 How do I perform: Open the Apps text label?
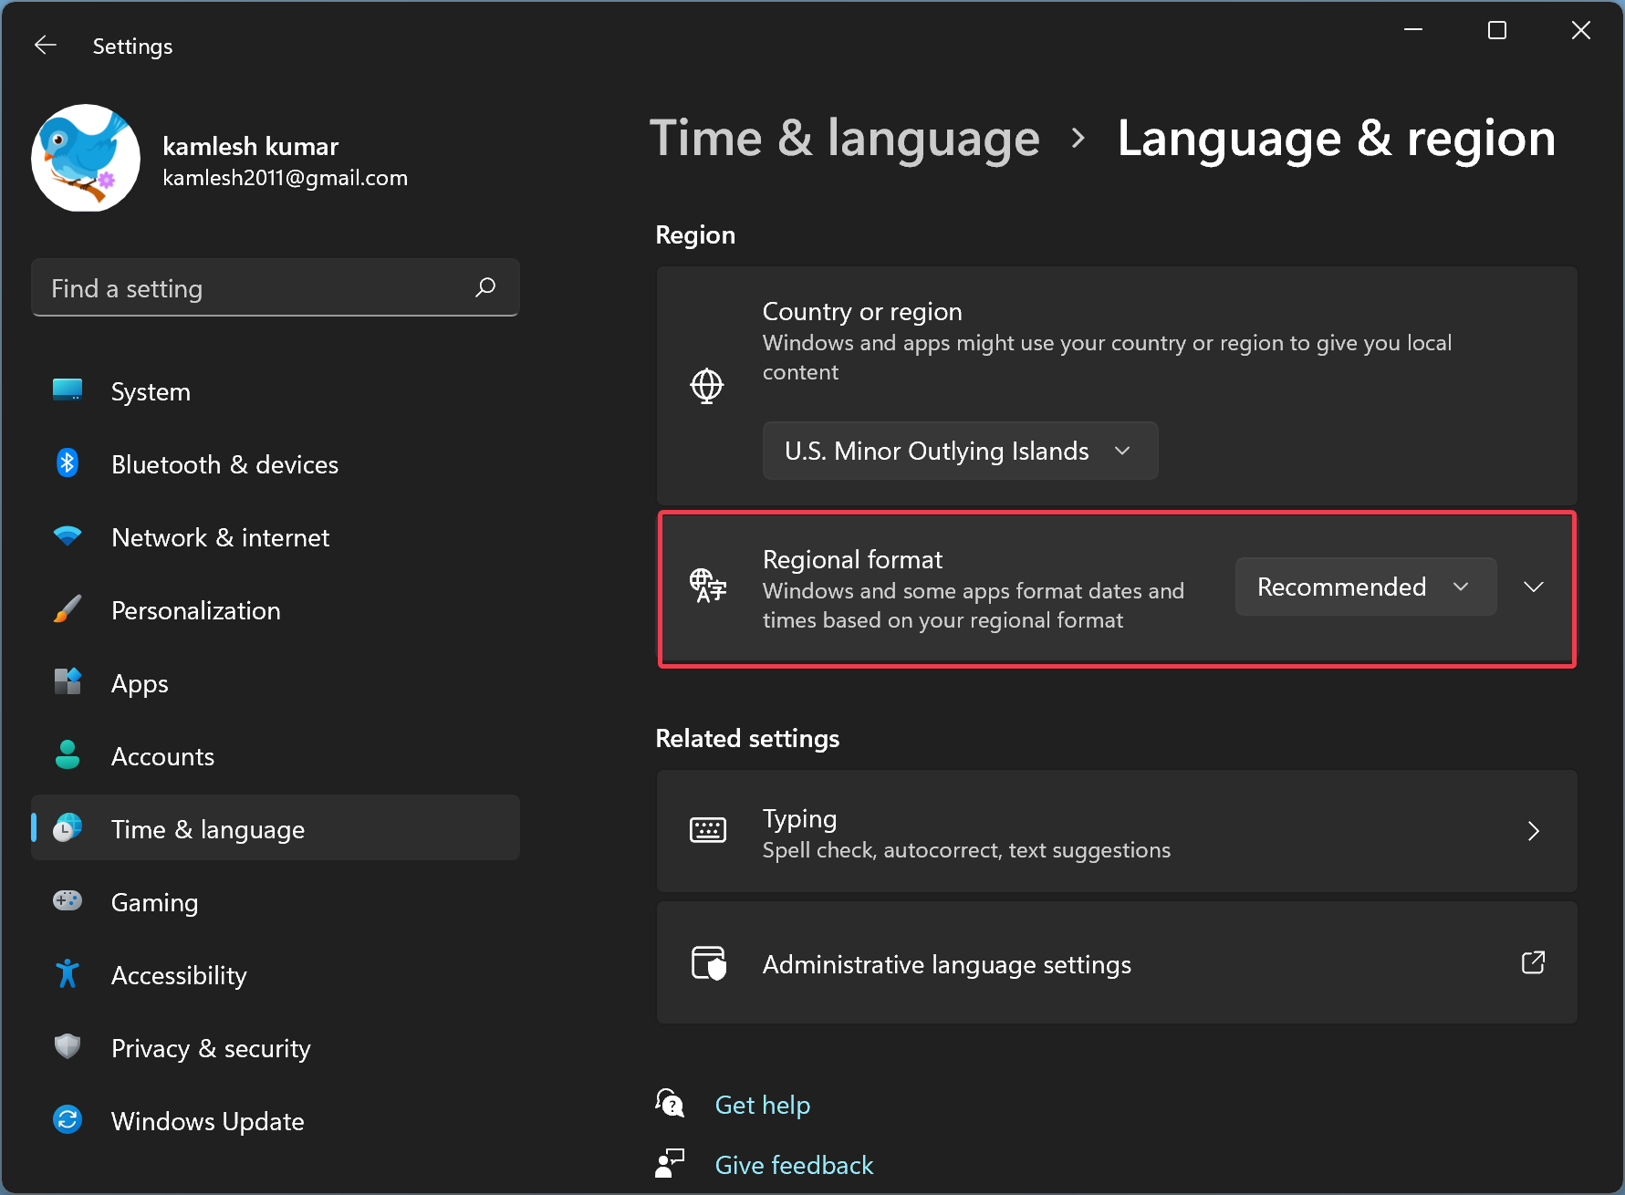point(140,684)
